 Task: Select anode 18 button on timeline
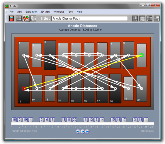[140, 120]
